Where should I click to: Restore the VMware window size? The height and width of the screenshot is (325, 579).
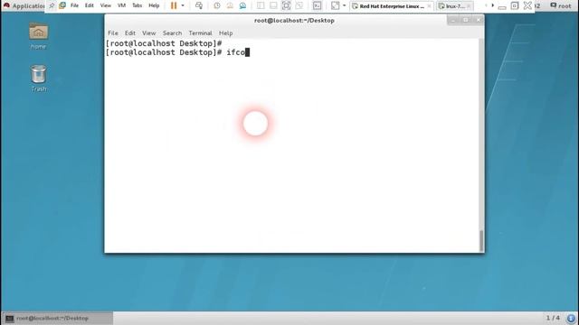click(x=515, y=5)
